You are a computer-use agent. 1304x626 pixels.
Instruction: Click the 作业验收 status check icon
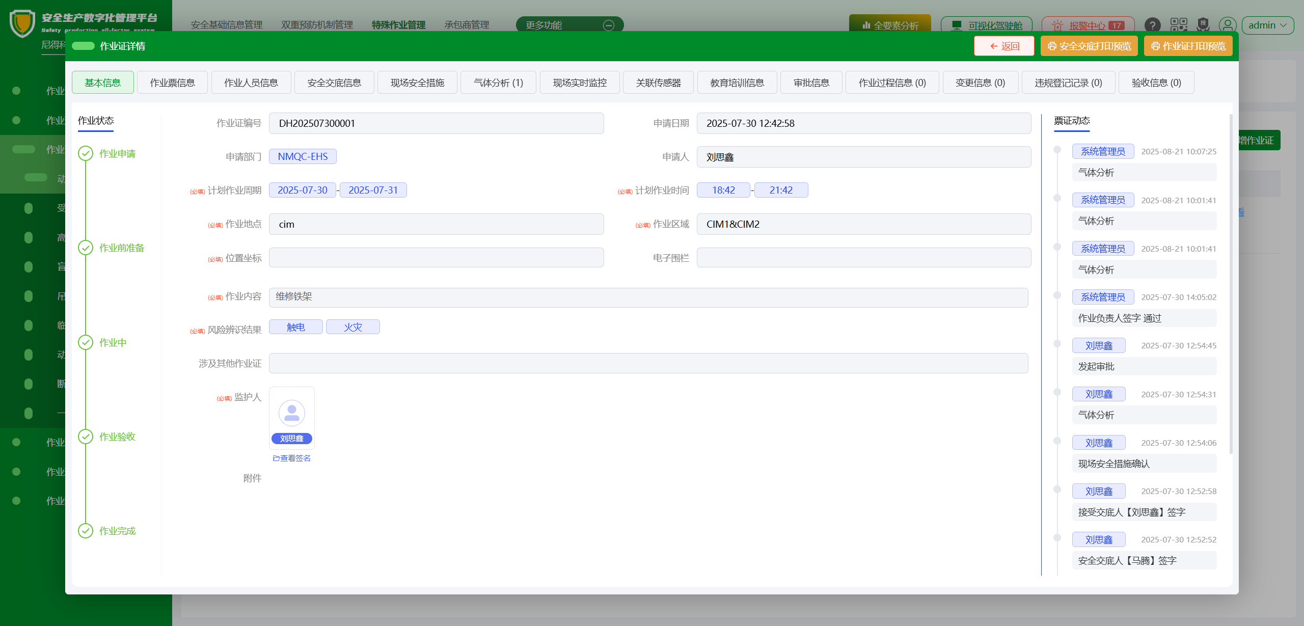[x=86, y=437]
